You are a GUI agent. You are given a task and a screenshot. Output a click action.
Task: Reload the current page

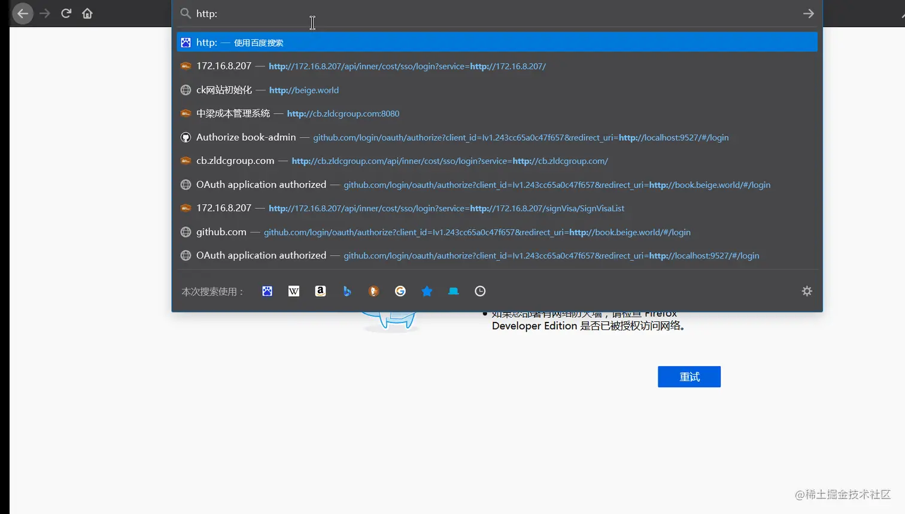(x=66, y=13)
